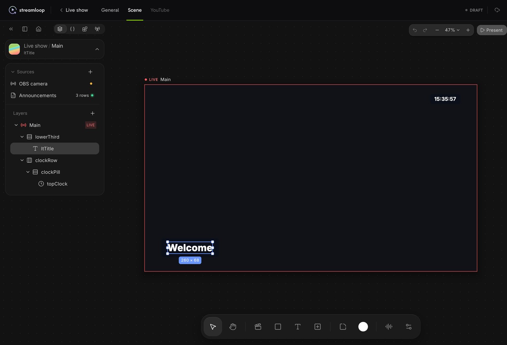Collapse the Sources section
Screen dimensions: 507x345
click(13, 72)
